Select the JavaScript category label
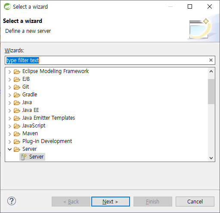Screen dimensions: 220x213 (34, 126)
